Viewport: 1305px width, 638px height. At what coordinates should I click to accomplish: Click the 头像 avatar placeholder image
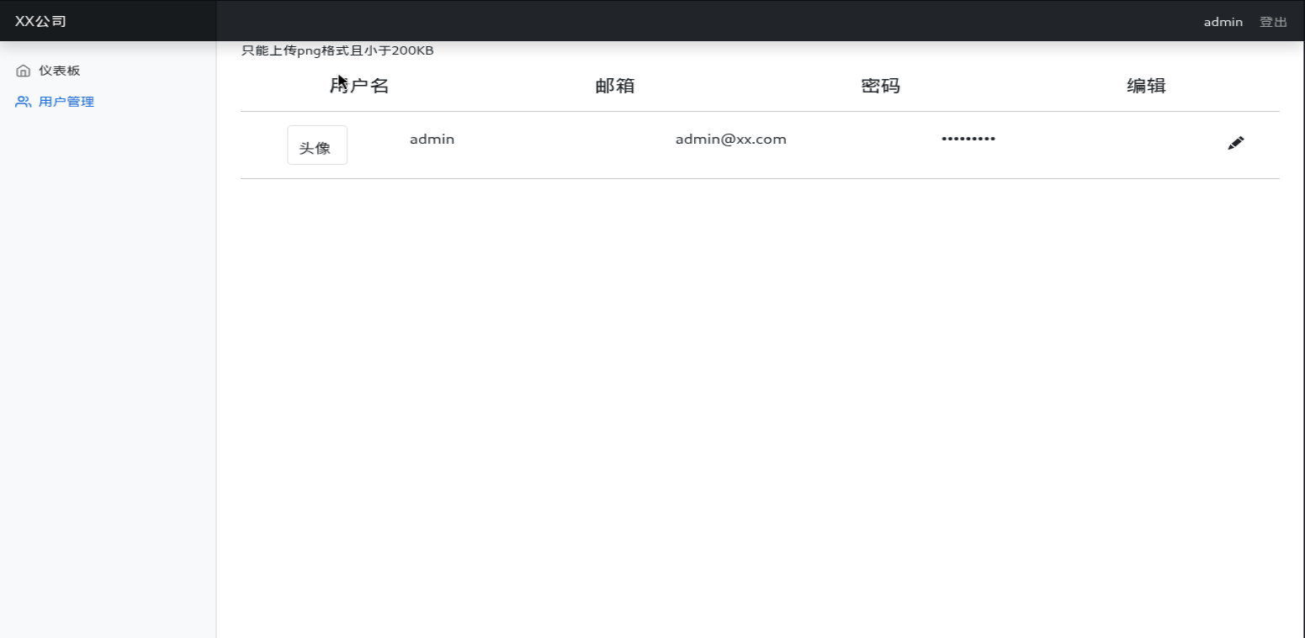tap(317, 145)
